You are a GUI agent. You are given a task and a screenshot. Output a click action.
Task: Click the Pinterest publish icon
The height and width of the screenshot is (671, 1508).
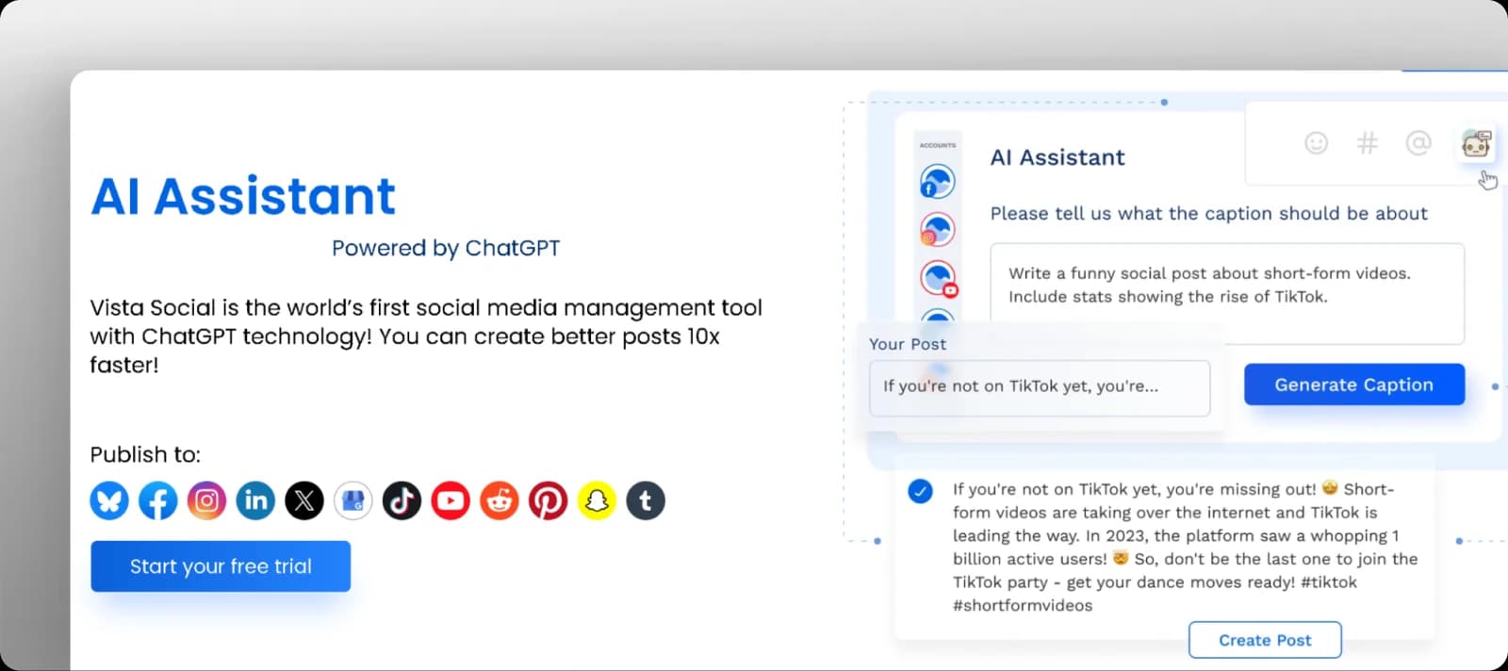[x=548, y=500]
